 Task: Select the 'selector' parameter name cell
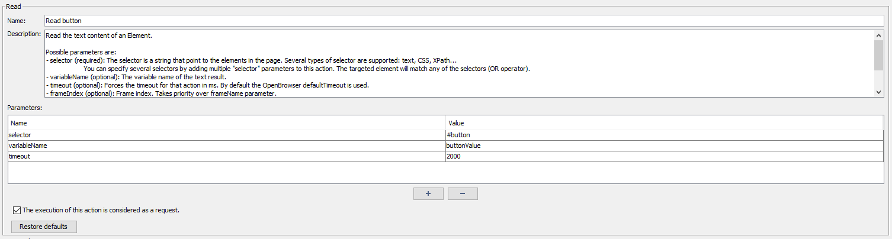coord(226,135)
